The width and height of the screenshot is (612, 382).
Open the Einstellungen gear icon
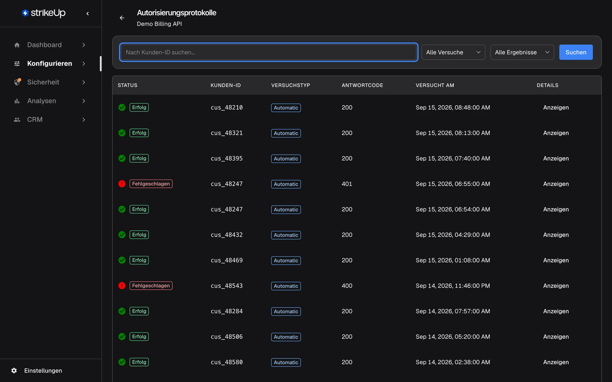coord(14,370)
